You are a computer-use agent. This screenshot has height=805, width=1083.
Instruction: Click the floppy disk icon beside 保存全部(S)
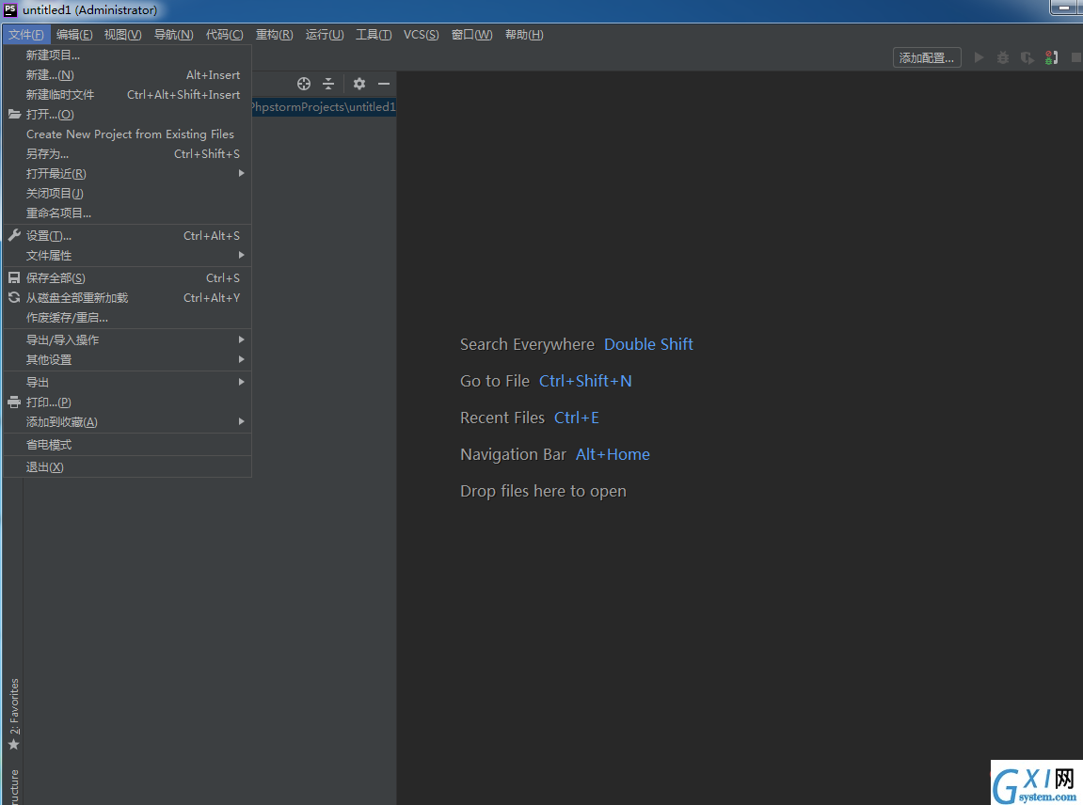[14, 277]
